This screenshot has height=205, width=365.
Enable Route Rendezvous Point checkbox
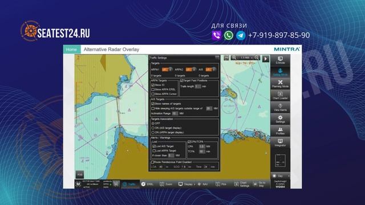coord(153,162)
